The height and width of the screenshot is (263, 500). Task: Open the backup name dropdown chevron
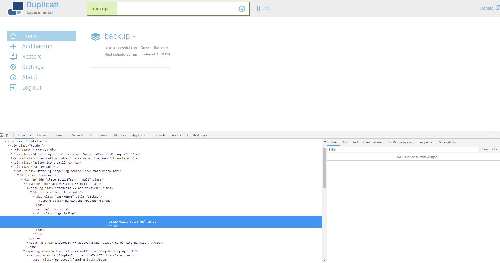tap(134, 37)
